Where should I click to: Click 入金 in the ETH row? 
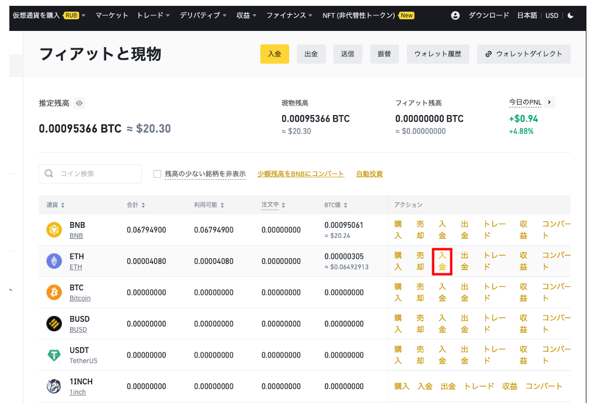point(442,261)
